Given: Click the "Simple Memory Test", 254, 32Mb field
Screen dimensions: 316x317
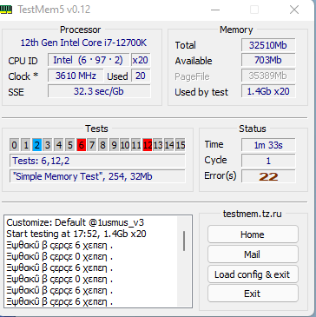Looking at the screenshot, I should (97, 176).
